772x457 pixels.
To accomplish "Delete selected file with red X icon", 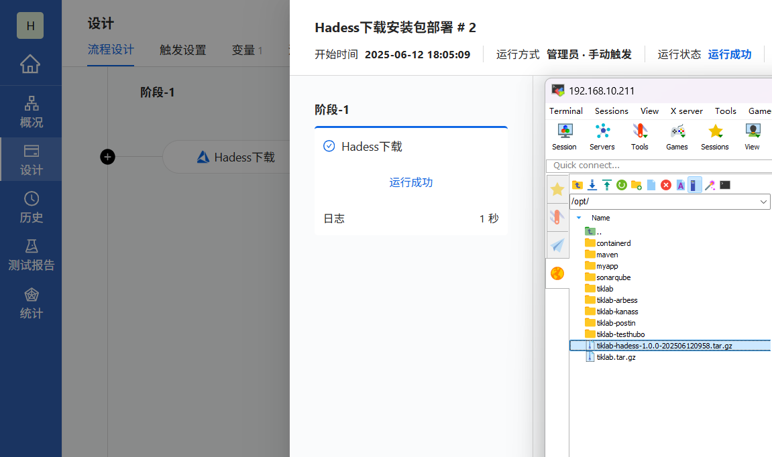I will click(x=666, y=185).
